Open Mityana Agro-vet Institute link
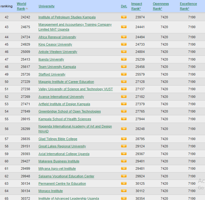The height and width of the screenshot is (200, 205). [x=57, y=169]
